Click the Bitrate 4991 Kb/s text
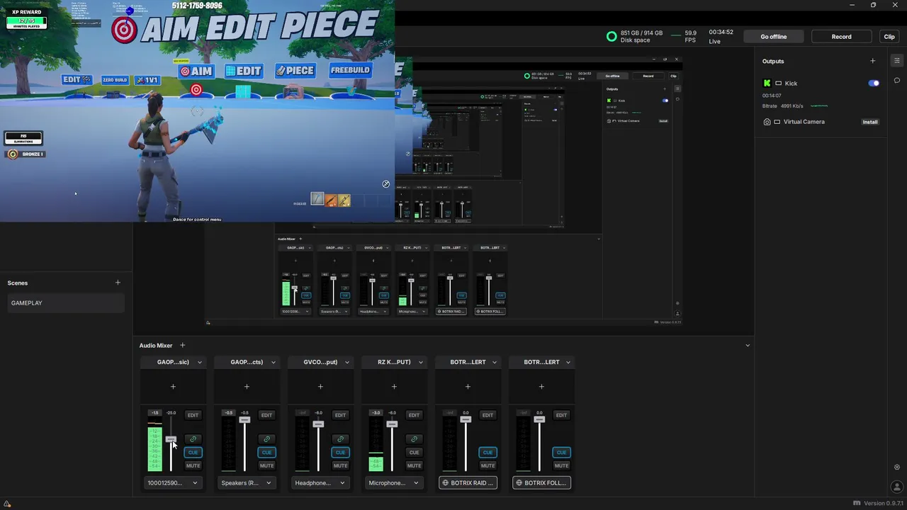 pos(783,106)
